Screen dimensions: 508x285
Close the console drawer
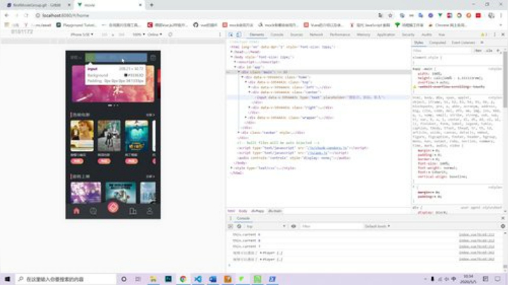click(x=503, y=218)
